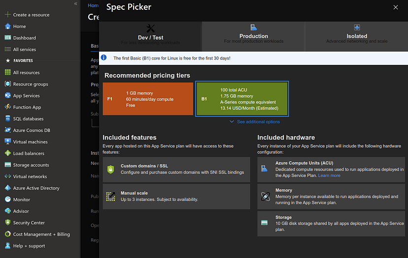Click the Function App lightning icon
Image resolution: width=408 pixels, height=258 pixels.
point(8,107)
